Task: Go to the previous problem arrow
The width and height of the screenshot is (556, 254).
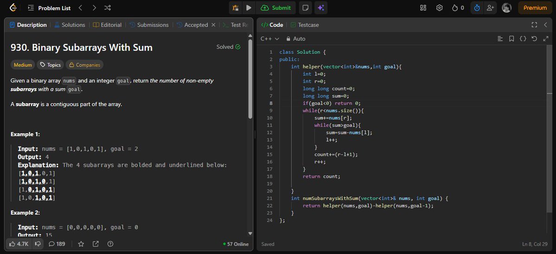Action: point(81,8)
